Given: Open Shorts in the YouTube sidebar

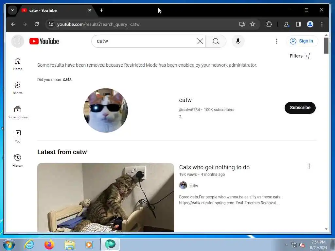Looking at the screenshot, I should coord(18,88).
